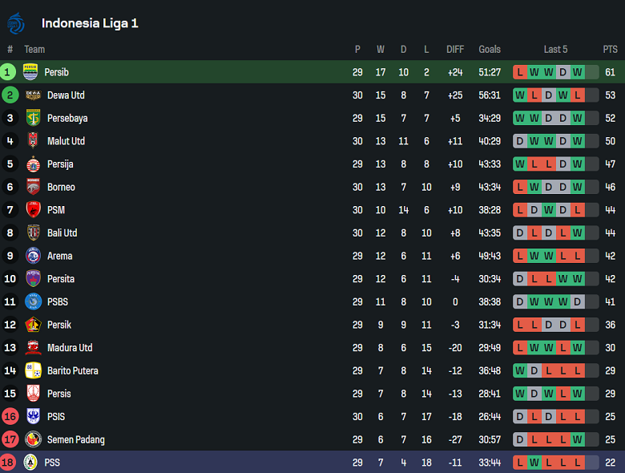
Task: Click the rank 18 position badge
Action: click(x=10, y=463)
